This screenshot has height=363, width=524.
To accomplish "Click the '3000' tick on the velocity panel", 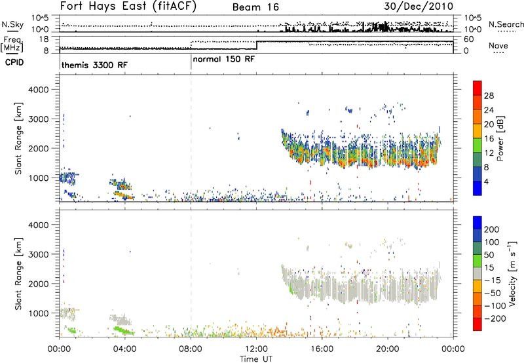I will [39, 254].
